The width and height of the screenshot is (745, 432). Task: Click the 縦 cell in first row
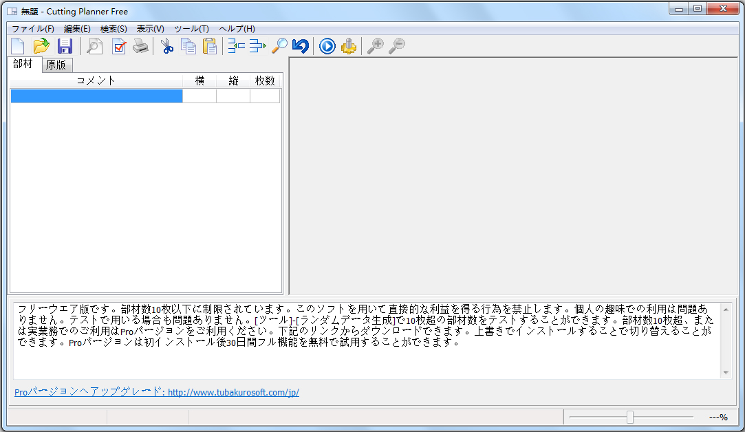coord(233,96)
